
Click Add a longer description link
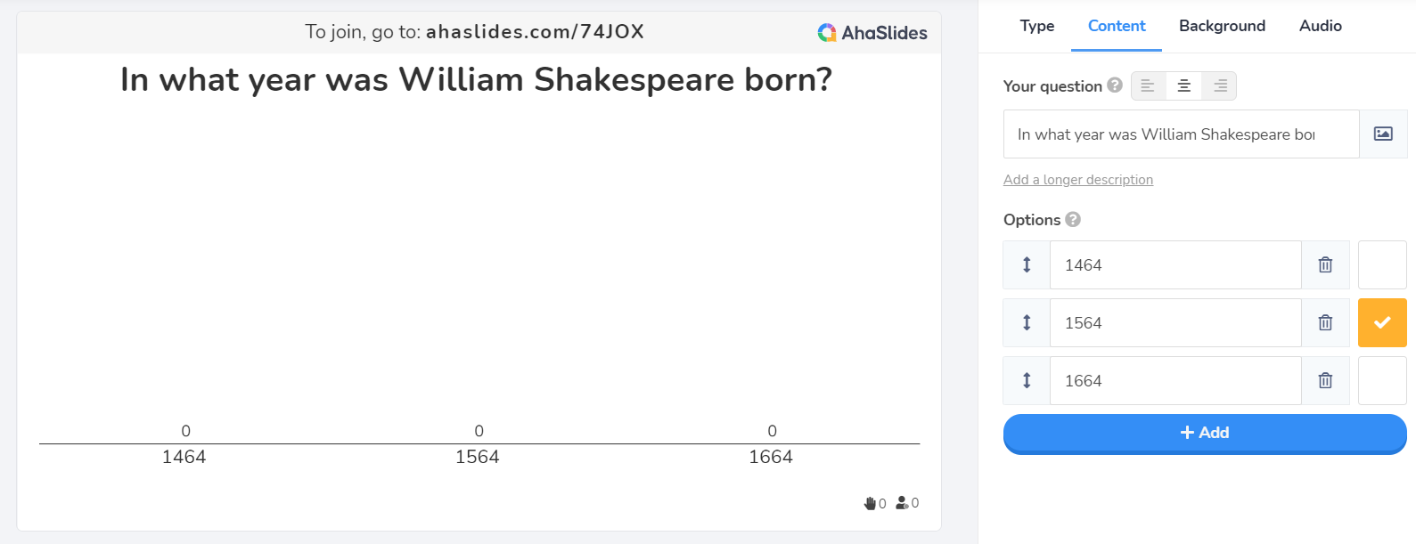1078,179
